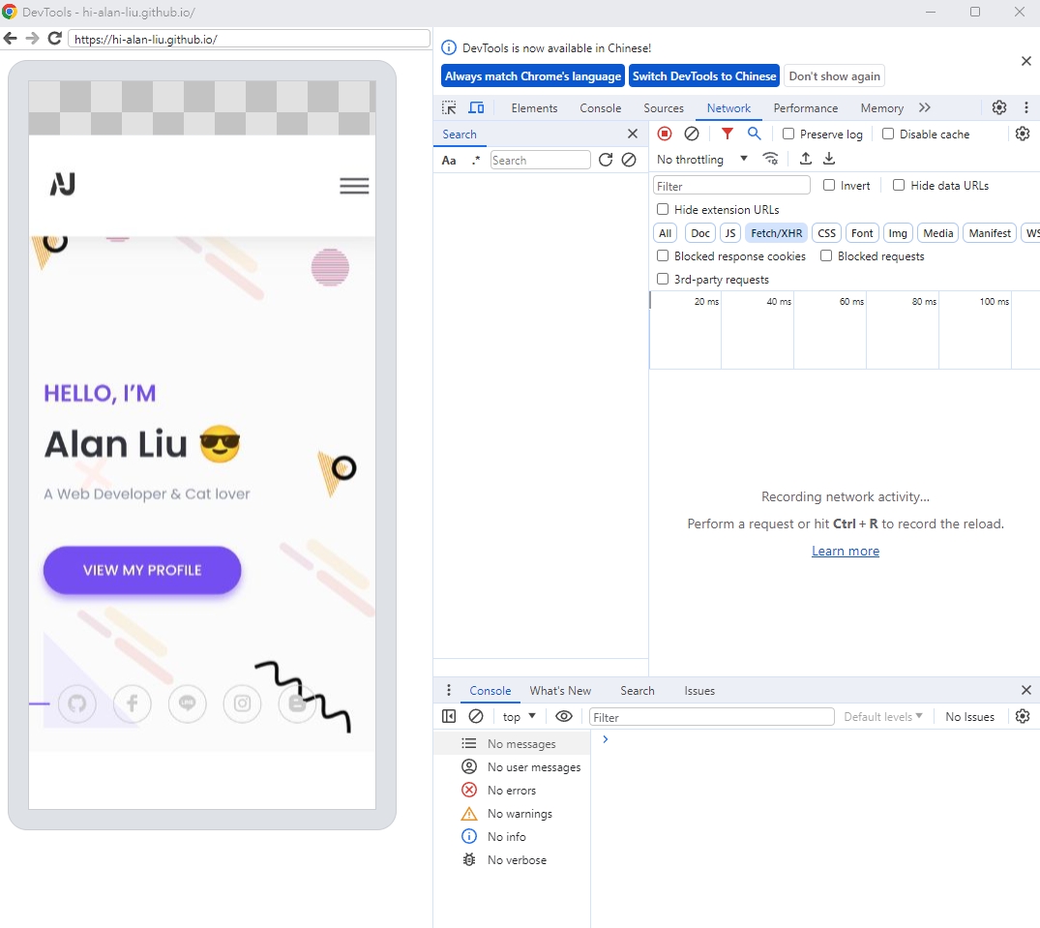Enable the Preserve log checkbox
This screenshot has height=928, width=1040.
coord(788,134)
